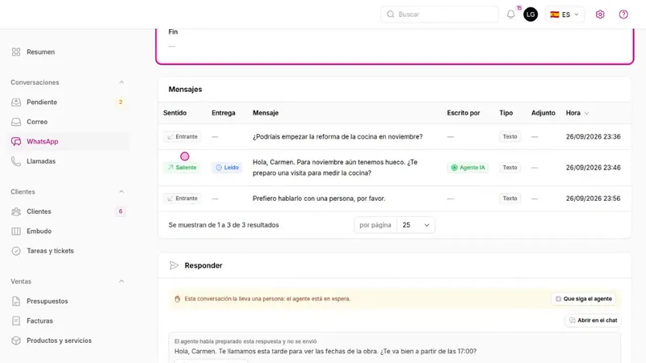Click the Llamadas phone icon
Screen dimensions: 646x363
[16, 161]
